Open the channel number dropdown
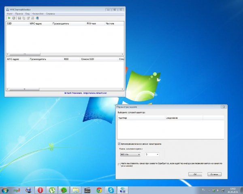 click(152, 154)
